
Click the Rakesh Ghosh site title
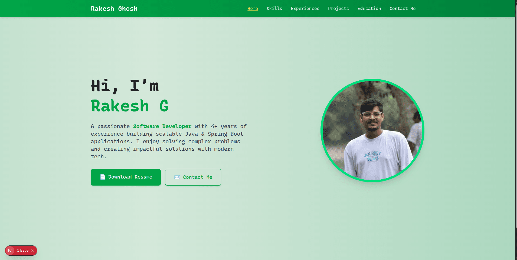pyautogui.click(x=114, y=8)
